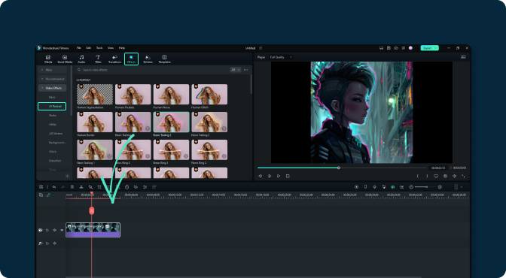506x278 pixels.
Task: Open the effects filter dropdown
Action: [235, 70]
